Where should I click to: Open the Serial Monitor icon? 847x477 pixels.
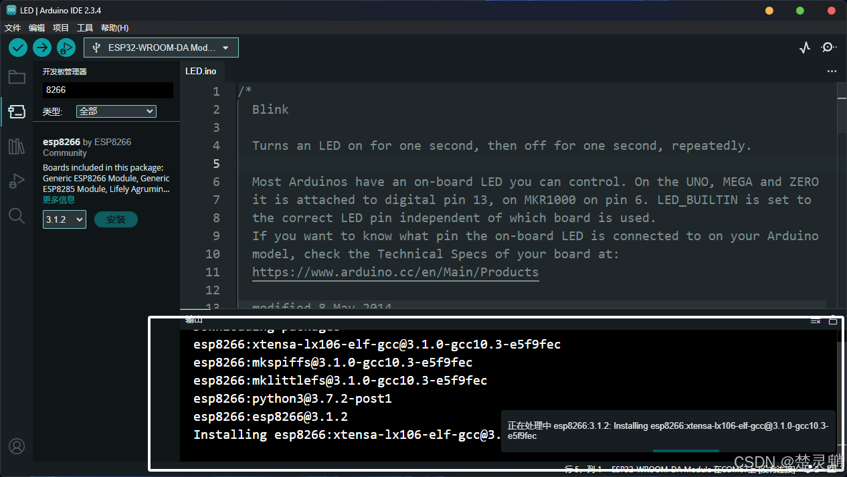(x=829, y=47)
